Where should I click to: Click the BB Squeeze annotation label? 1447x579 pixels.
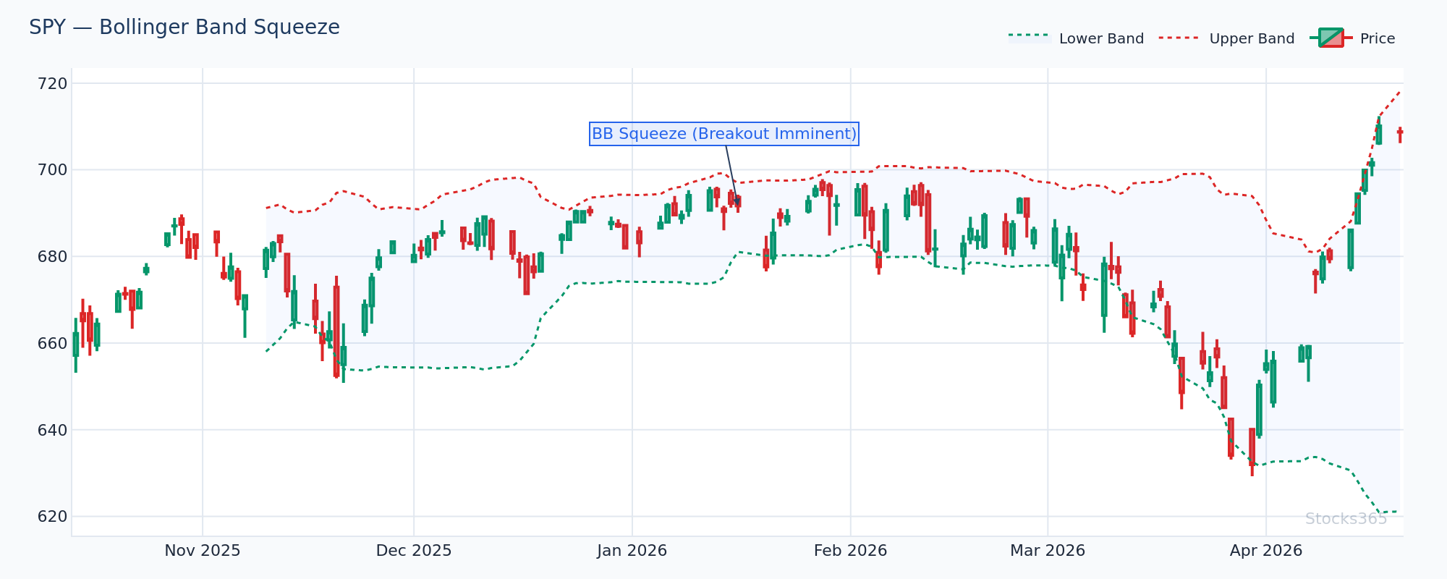724,134
